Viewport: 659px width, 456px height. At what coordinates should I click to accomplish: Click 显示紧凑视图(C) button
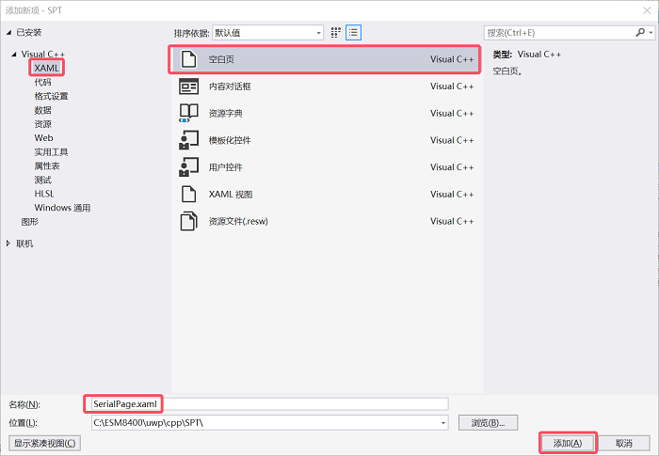[44, 443]
